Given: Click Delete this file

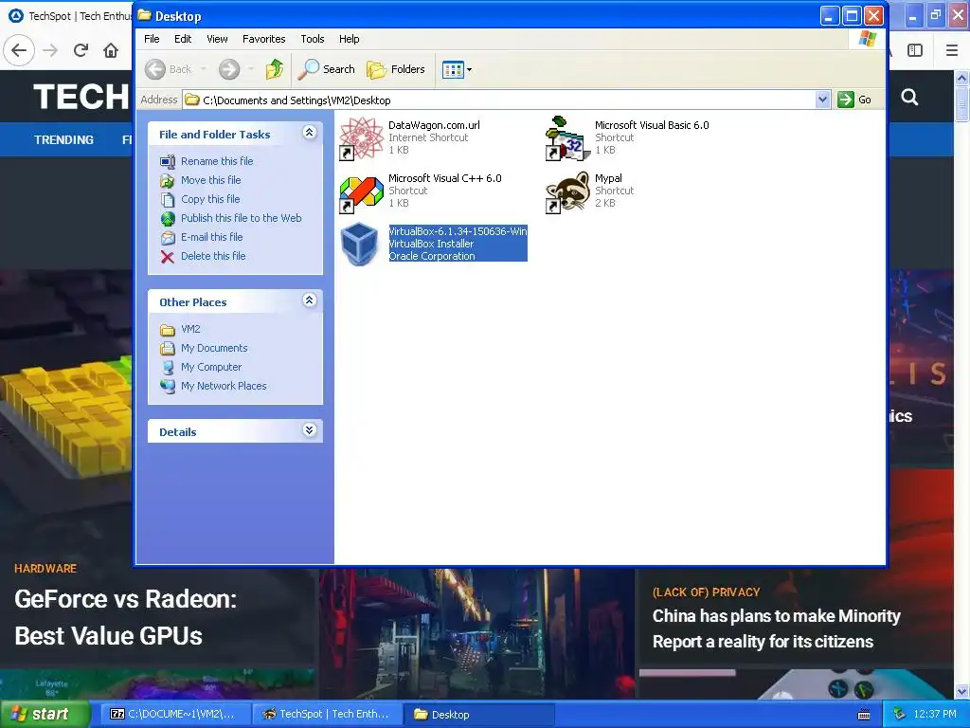Looking at the screenshot, I should (x=213, y=256).
